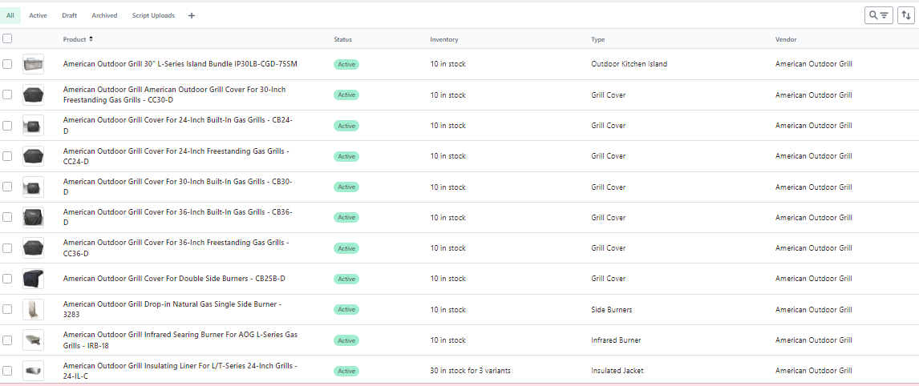Screen dimensions: 919x386
Task: Sort by the Product column arrows
Action: 91,39
